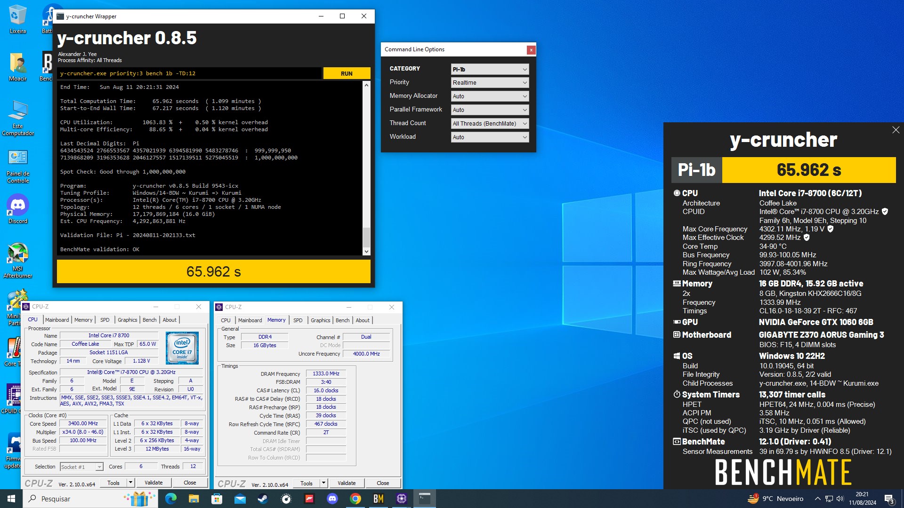This screenshot has width=904, height=508.
Task: Click the 65.962 s result bar in wrapper
Action: pos(214,271)
